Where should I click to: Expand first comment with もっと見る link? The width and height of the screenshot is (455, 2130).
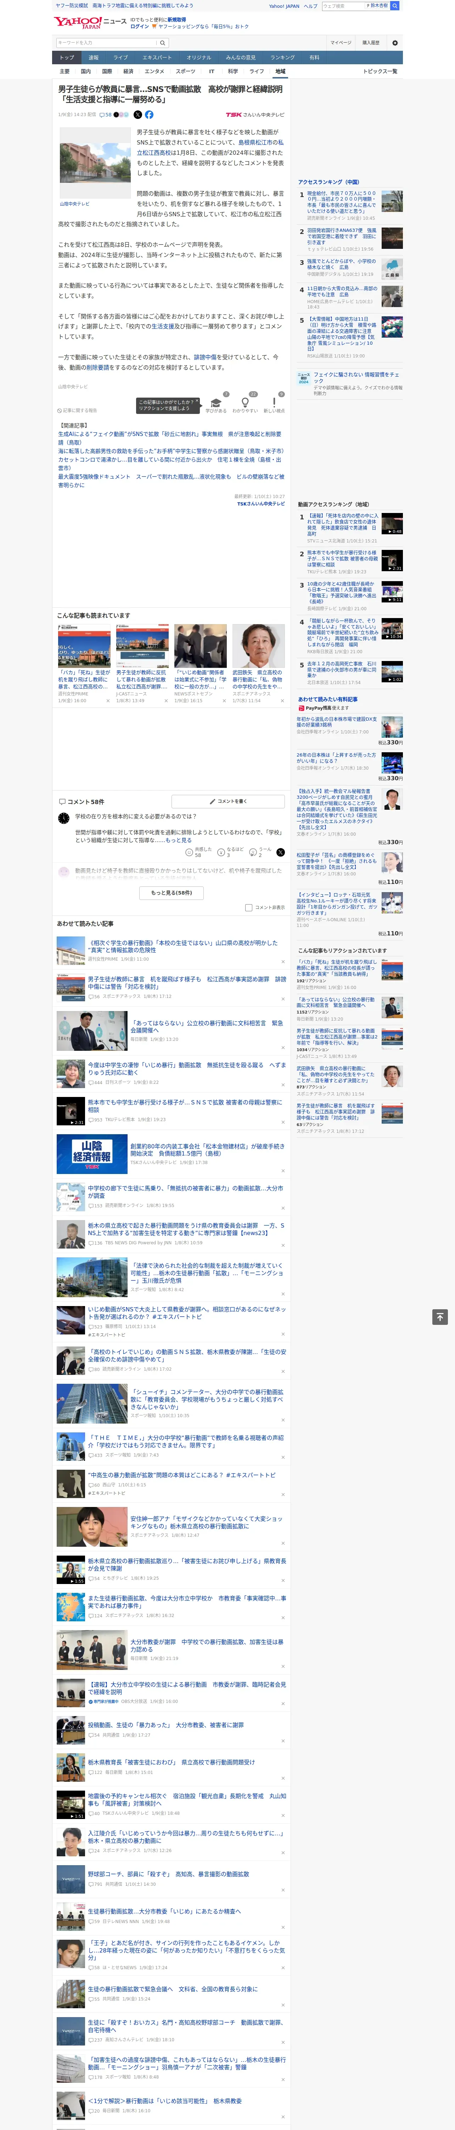click(178, 839)
